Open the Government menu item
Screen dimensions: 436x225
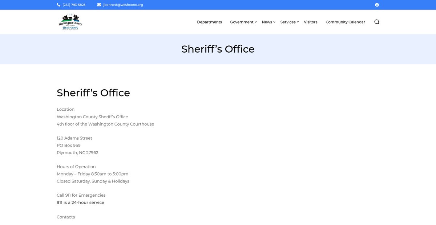coord(242,22)
